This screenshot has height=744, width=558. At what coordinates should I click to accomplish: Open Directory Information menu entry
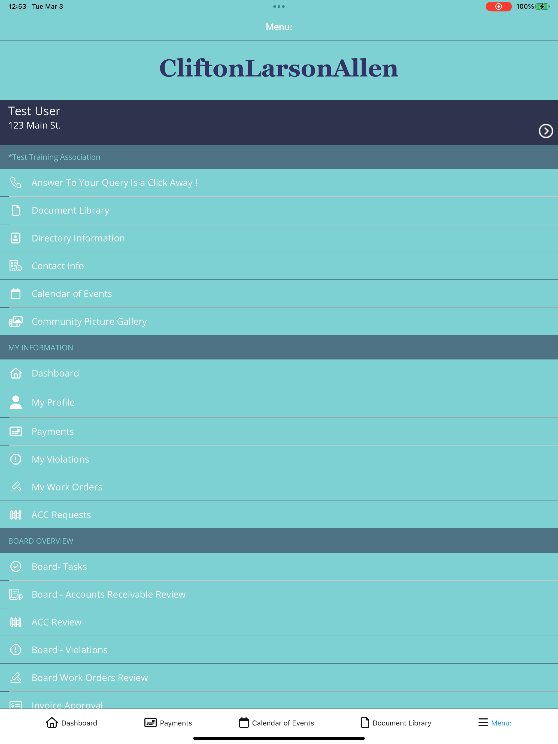coord(279,238)
